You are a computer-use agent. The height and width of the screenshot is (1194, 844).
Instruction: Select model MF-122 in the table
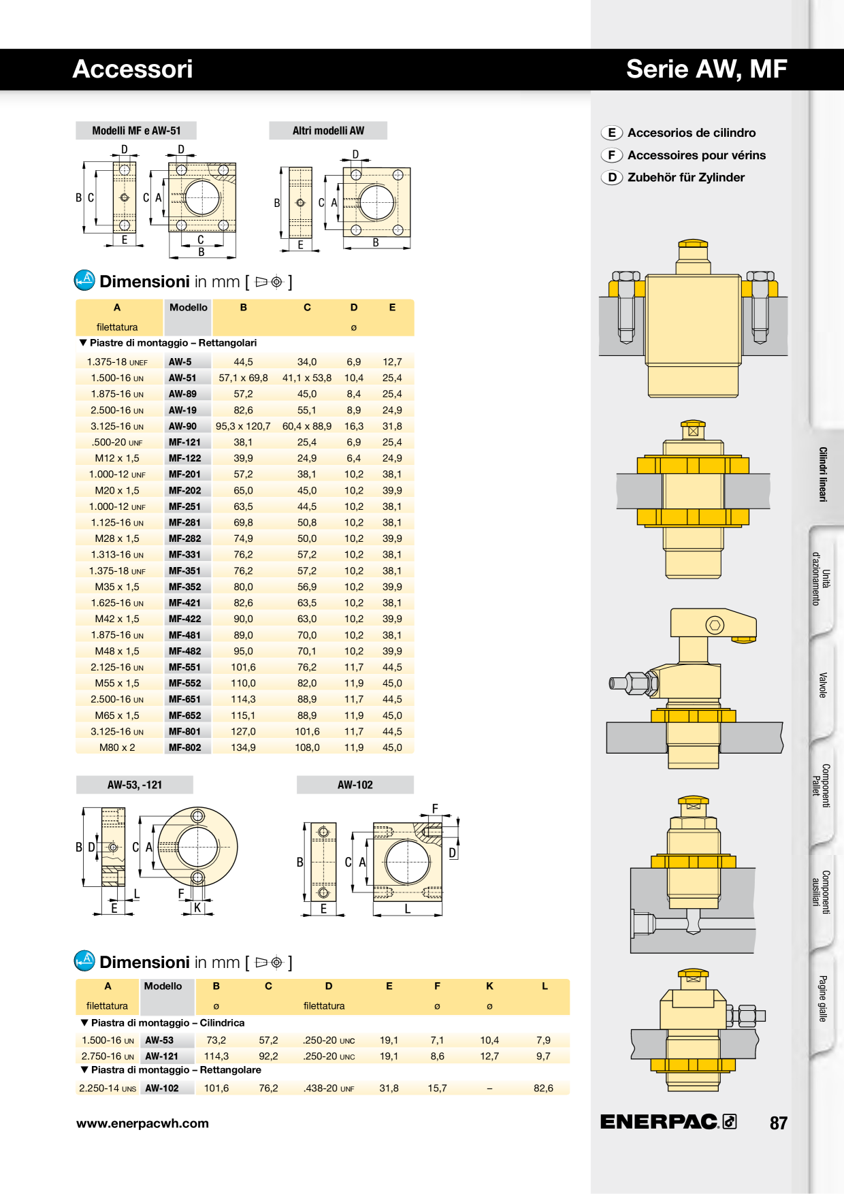[x=188, y=458]
